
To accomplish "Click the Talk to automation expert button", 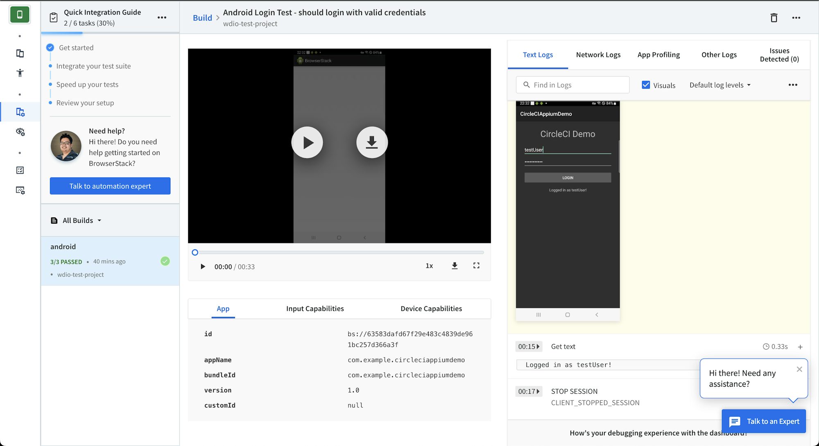I will point(110,186).
